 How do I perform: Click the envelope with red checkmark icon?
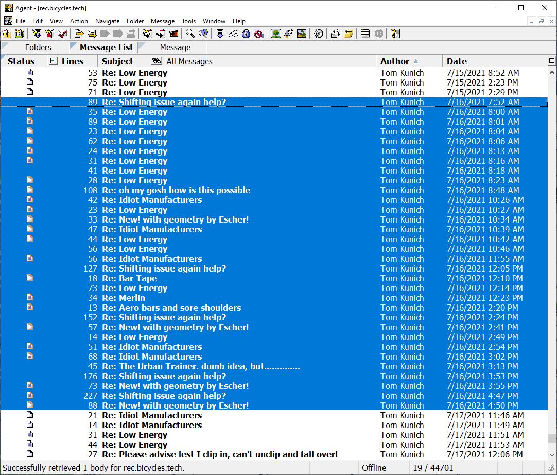[x=62, y=34]
